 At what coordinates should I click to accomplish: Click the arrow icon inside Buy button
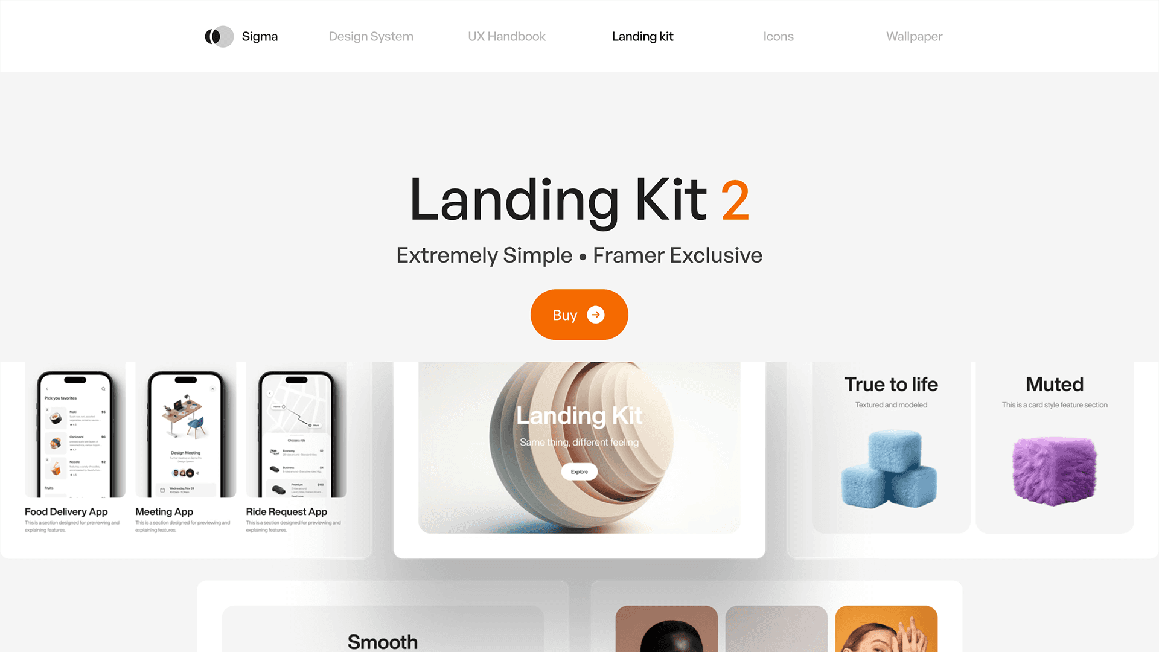click(596, 314)
